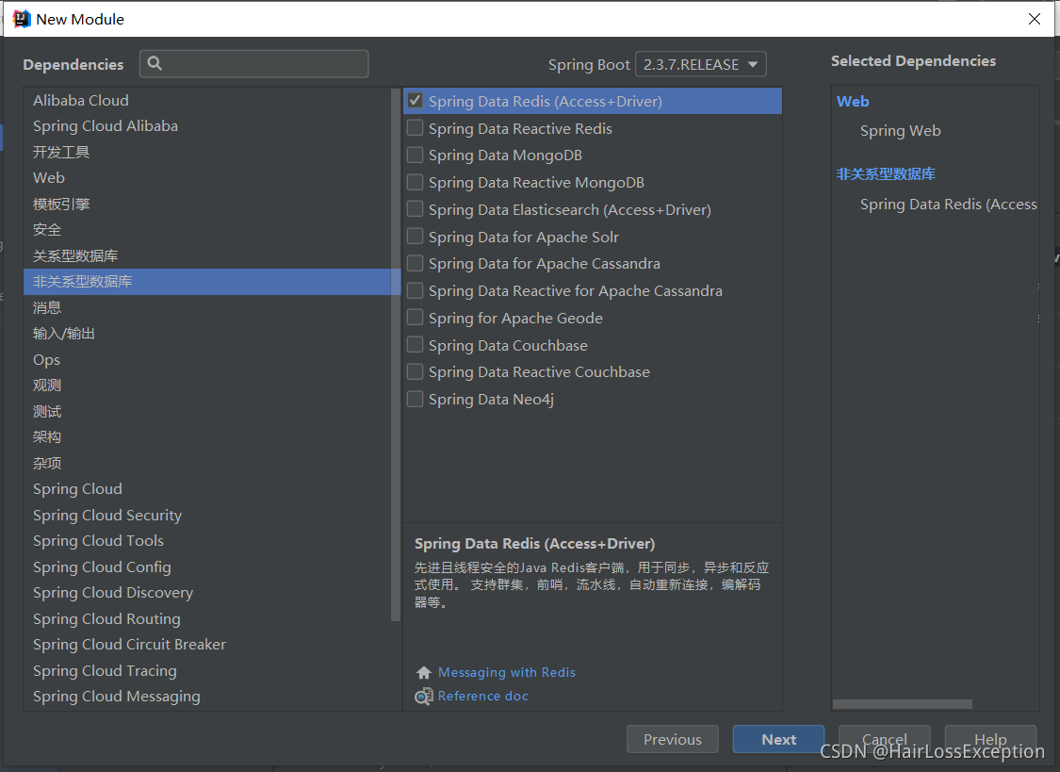1060x772 pixels.
Task: Enable Spring for Apache Geode
Action: [x=416, y=318]
